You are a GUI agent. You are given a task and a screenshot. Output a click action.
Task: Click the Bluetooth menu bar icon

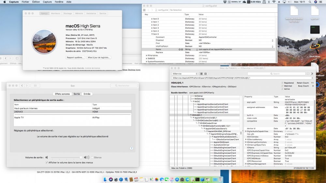(x=269, y=2)
